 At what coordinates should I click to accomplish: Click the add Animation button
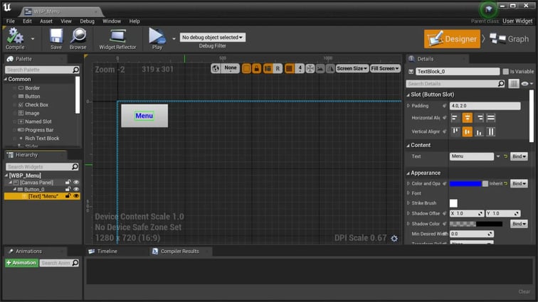tap(21, 263)
